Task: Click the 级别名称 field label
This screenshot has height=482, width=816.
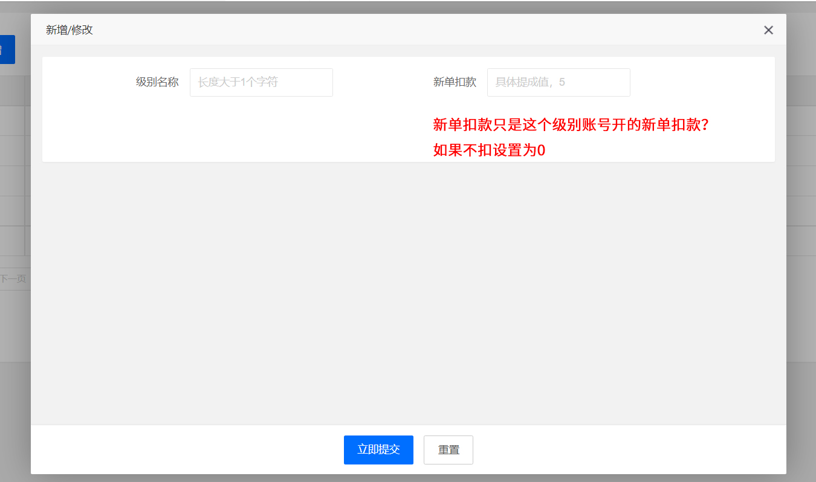Action: [x=157, y=82]
